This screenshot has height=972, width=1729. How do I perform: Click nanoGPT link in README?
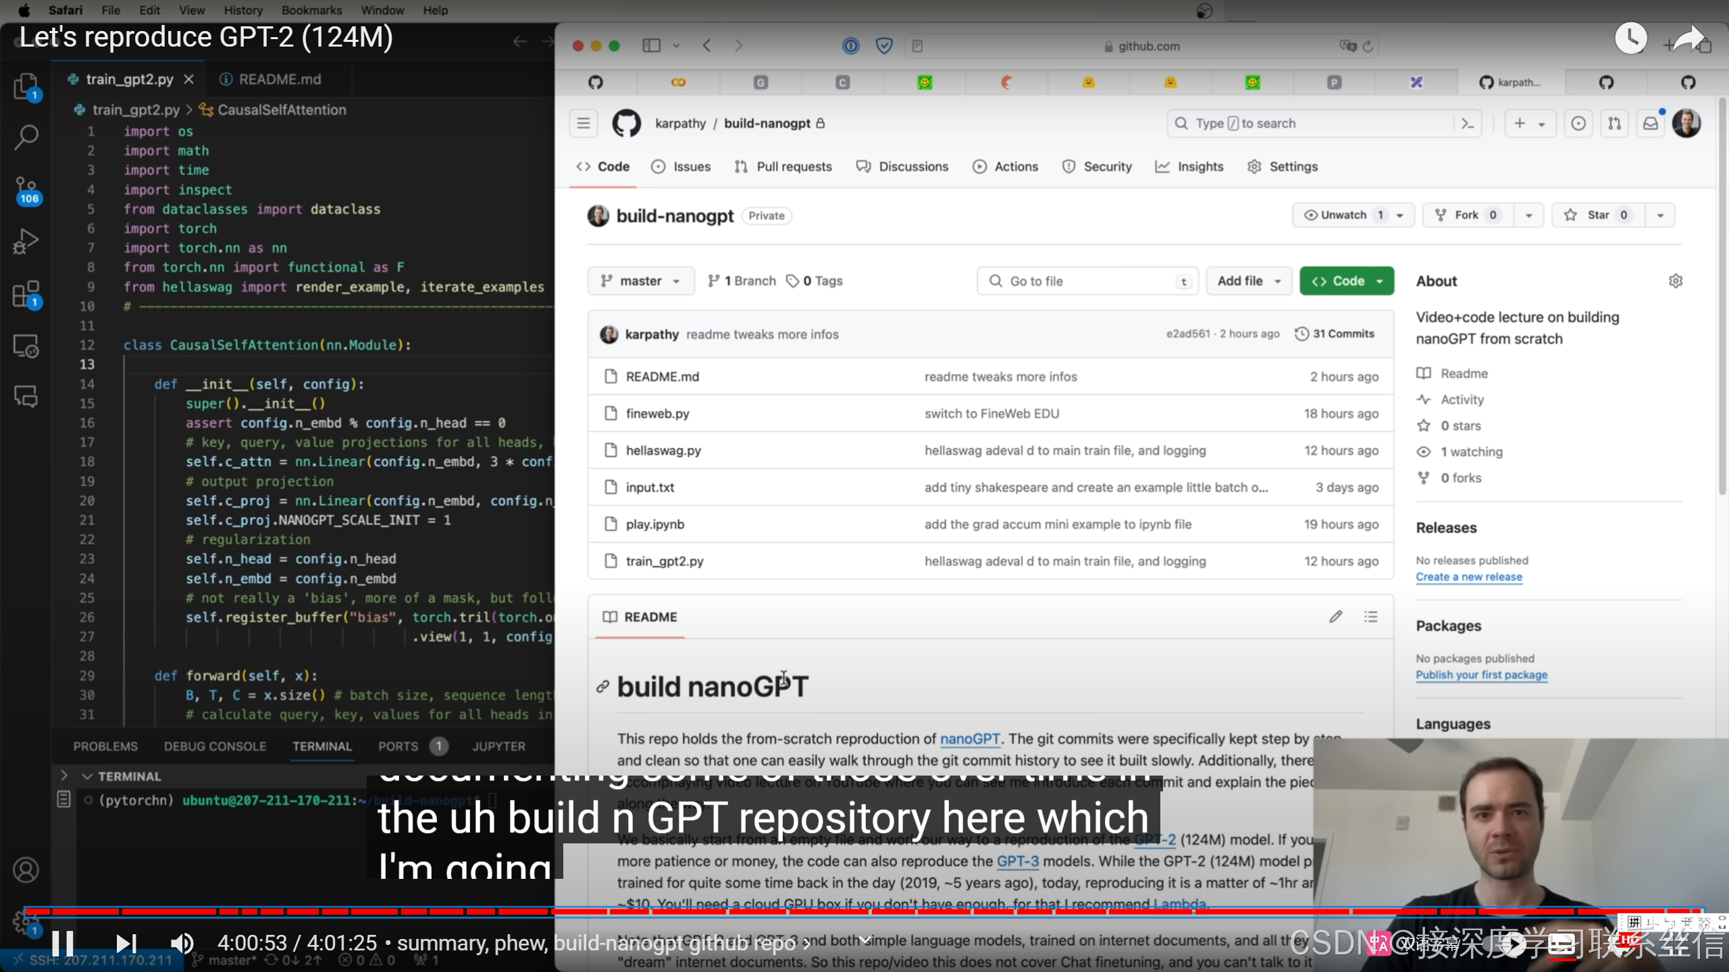click(970, 738)
